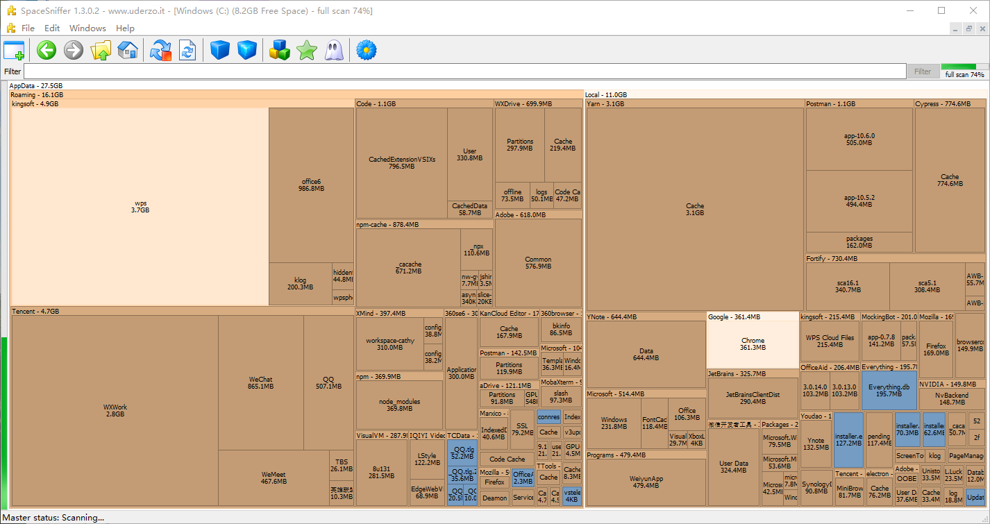Select the _cacache 671.2MB block
The image size is (990, 524).
(x=408, y=267)
